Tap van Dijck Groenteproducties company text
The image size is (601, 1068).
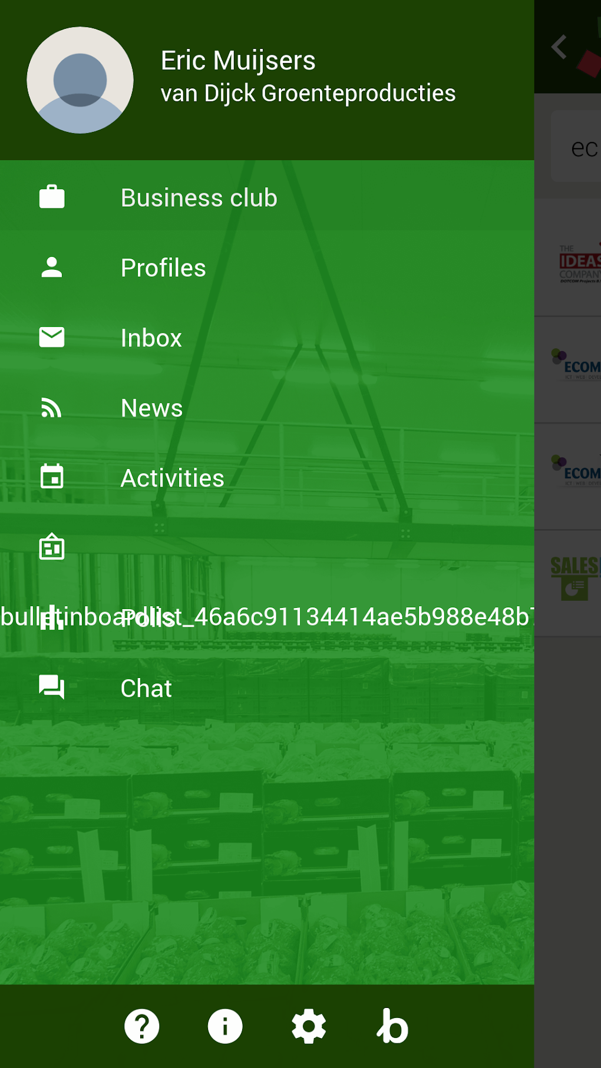[308, 93]
